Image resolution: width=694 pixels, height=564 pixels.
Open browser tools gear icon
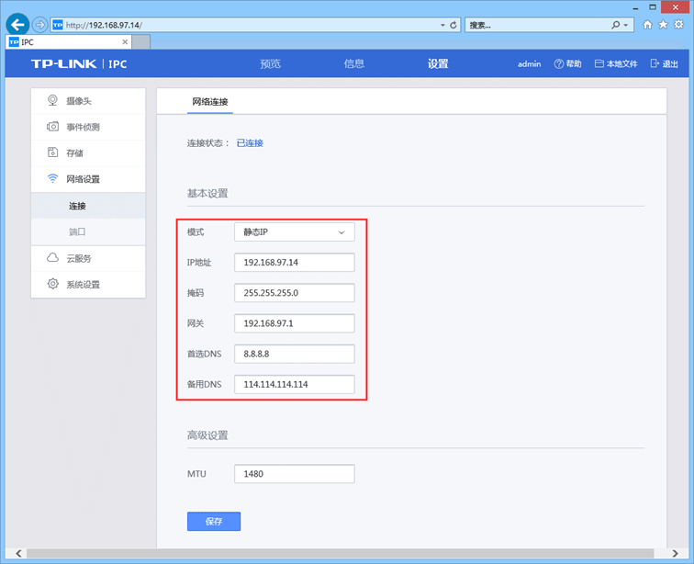pyautogui.click(x=678, y=25)
